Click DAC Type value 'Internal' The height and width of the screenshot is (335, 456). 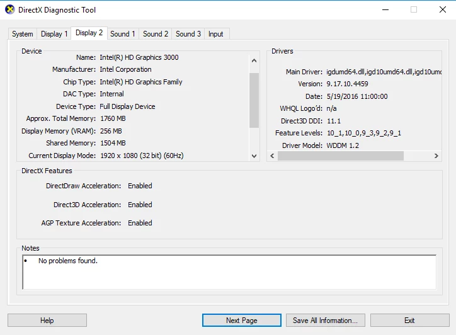tap(111, 94)
